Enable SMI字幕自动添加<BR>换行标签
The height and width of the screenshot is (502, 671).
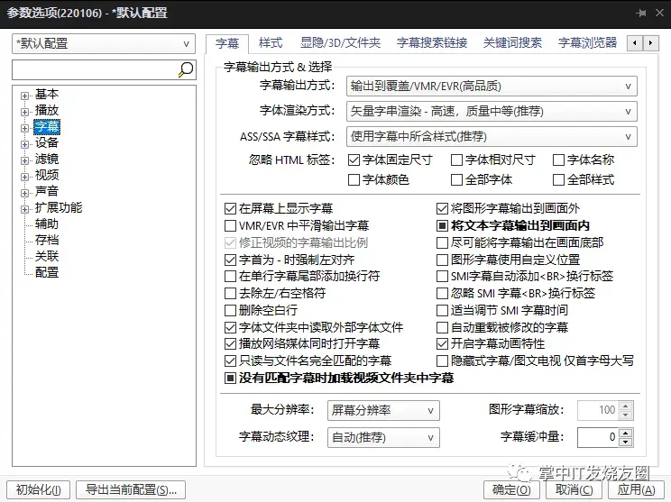(442, 276)
